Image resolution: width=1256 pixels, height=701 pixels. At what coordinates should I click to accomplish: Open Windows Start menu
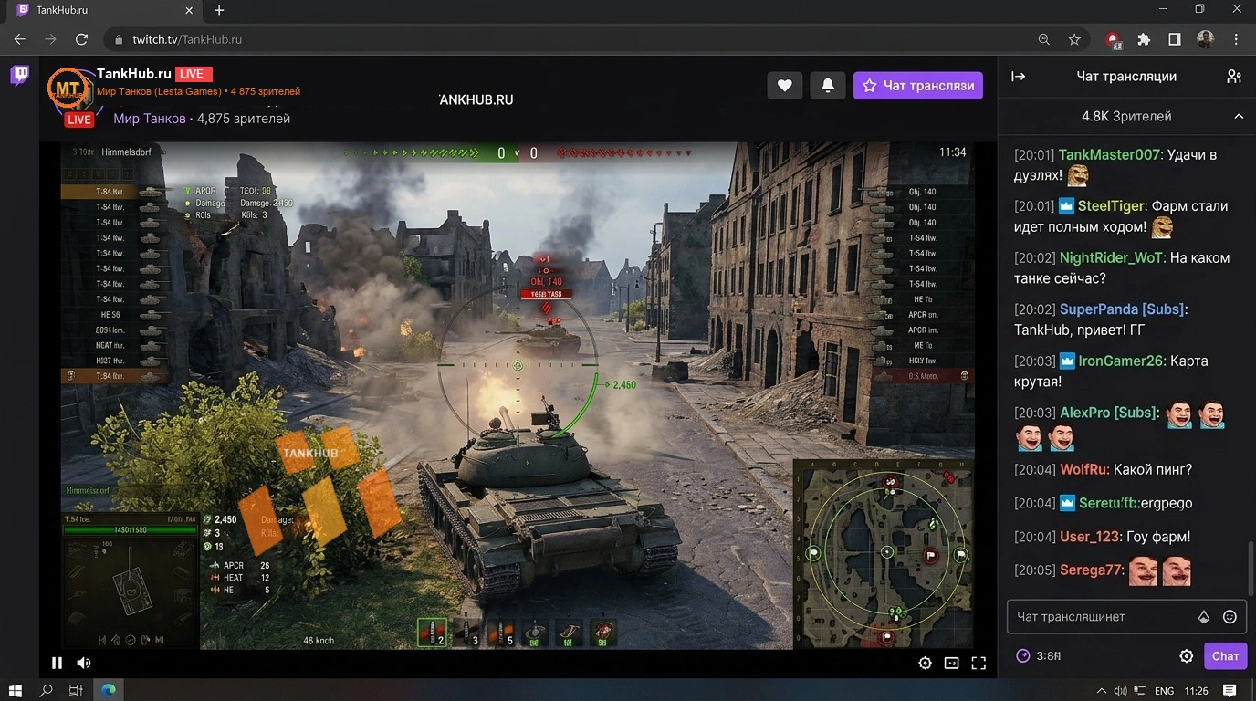click(x=16, y=690)
